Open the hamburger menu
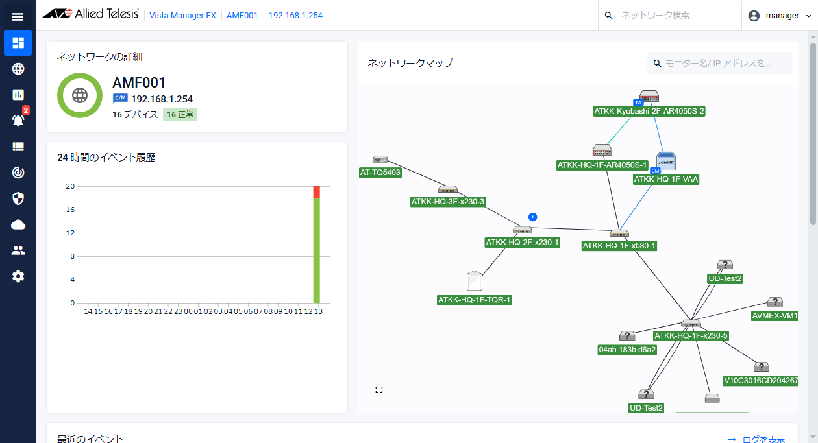This screenshot has height=443, width=818. (18, 16)
